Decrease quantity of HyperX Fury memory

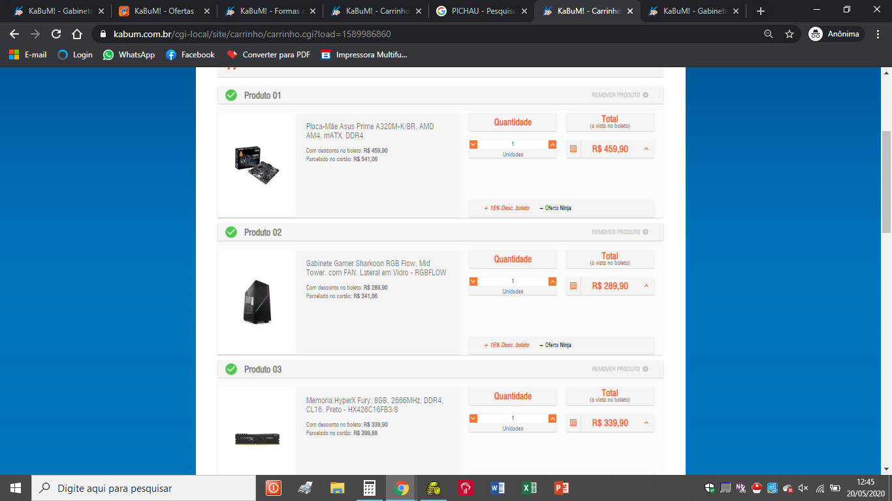pyautogui.click(x=473, y=418)
